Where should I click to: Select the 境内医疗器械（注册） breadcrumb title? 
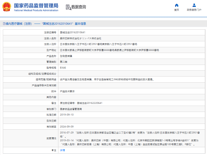tap(19, 24)
